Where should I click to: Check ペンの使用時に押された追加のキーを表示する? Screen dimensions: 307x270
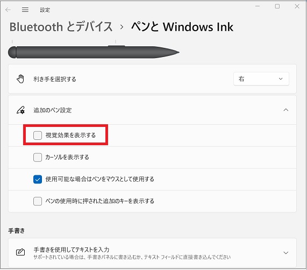pos(38,201)
